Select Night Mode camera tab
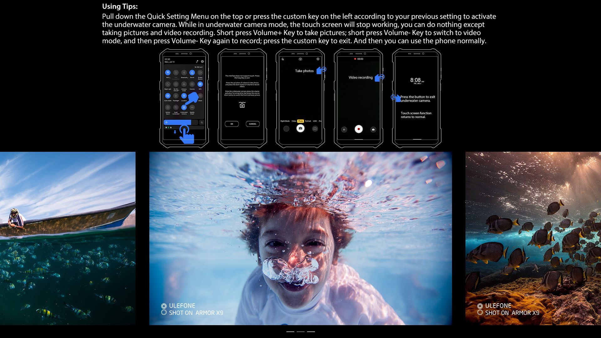Image resolution: width=601 pixels, height=338 pixels. point(285,121)
